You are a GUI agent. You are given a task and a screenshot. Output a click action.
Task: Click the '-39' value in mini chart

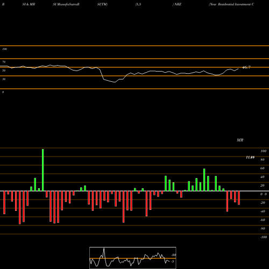point(174,255)
